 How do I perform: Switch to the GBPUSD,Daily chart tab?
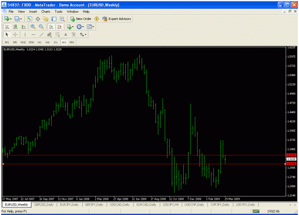click(44, 204)
